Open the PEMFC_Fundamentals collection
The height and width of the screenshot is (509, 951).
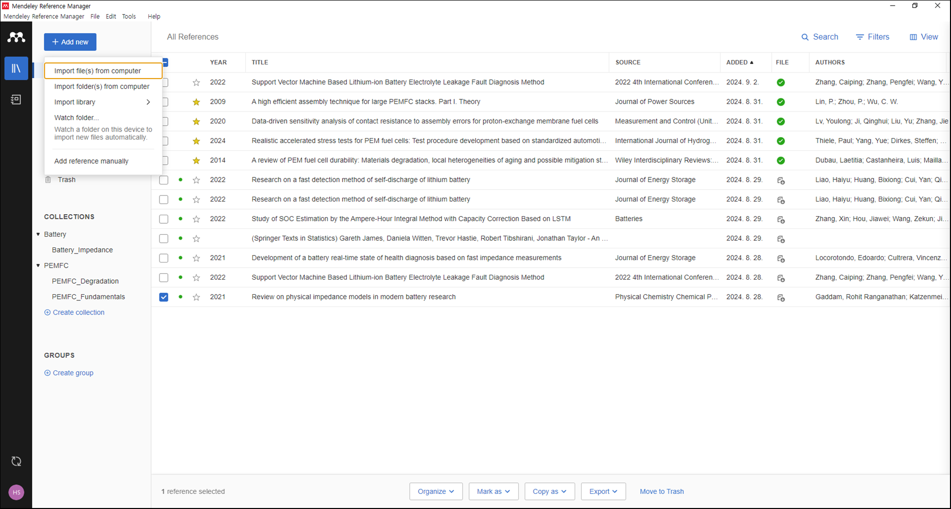point(88,297)
